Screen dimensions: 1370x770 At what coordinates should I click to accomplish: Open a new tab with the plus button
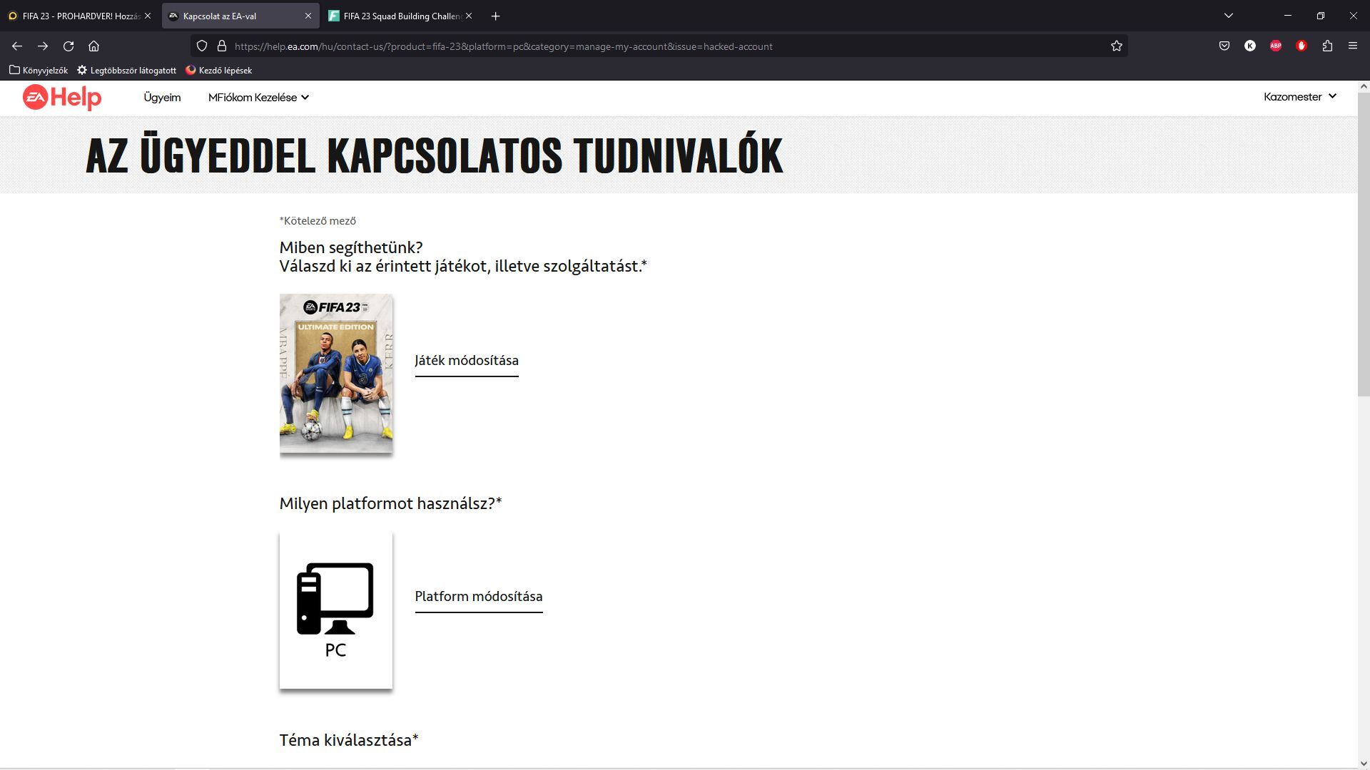pos(496,16)
